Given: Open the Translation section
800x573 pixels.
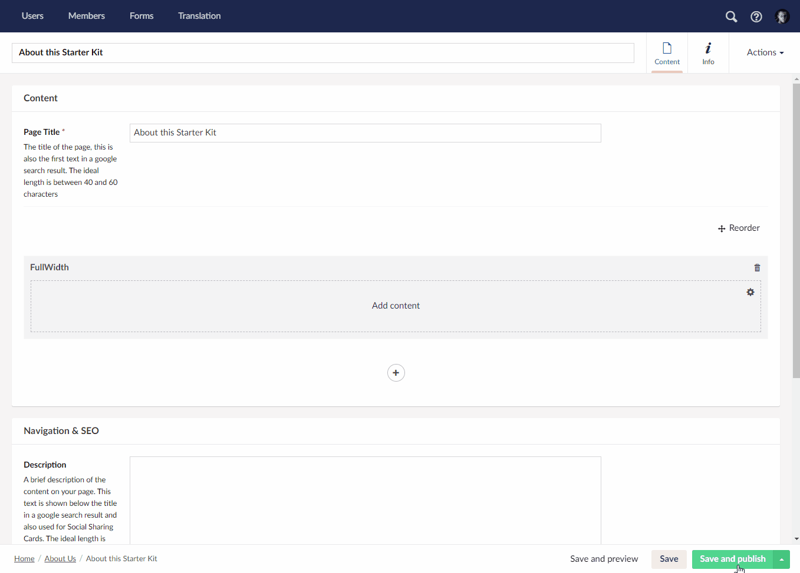Looking at the screenshot, I should pos(199,16).
